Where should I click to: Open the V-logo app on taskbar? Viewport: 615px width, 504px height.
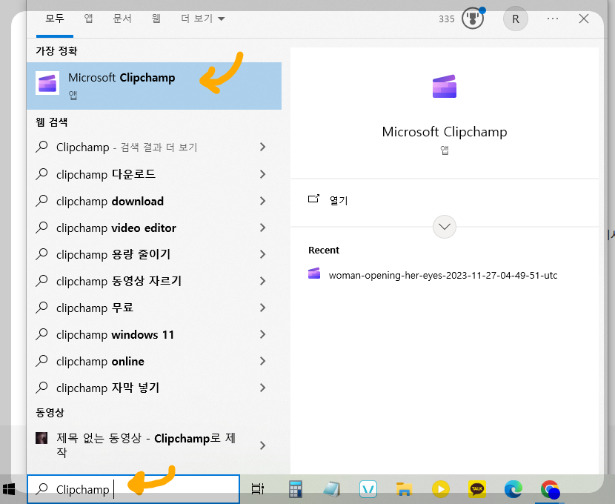click(368, 489)
